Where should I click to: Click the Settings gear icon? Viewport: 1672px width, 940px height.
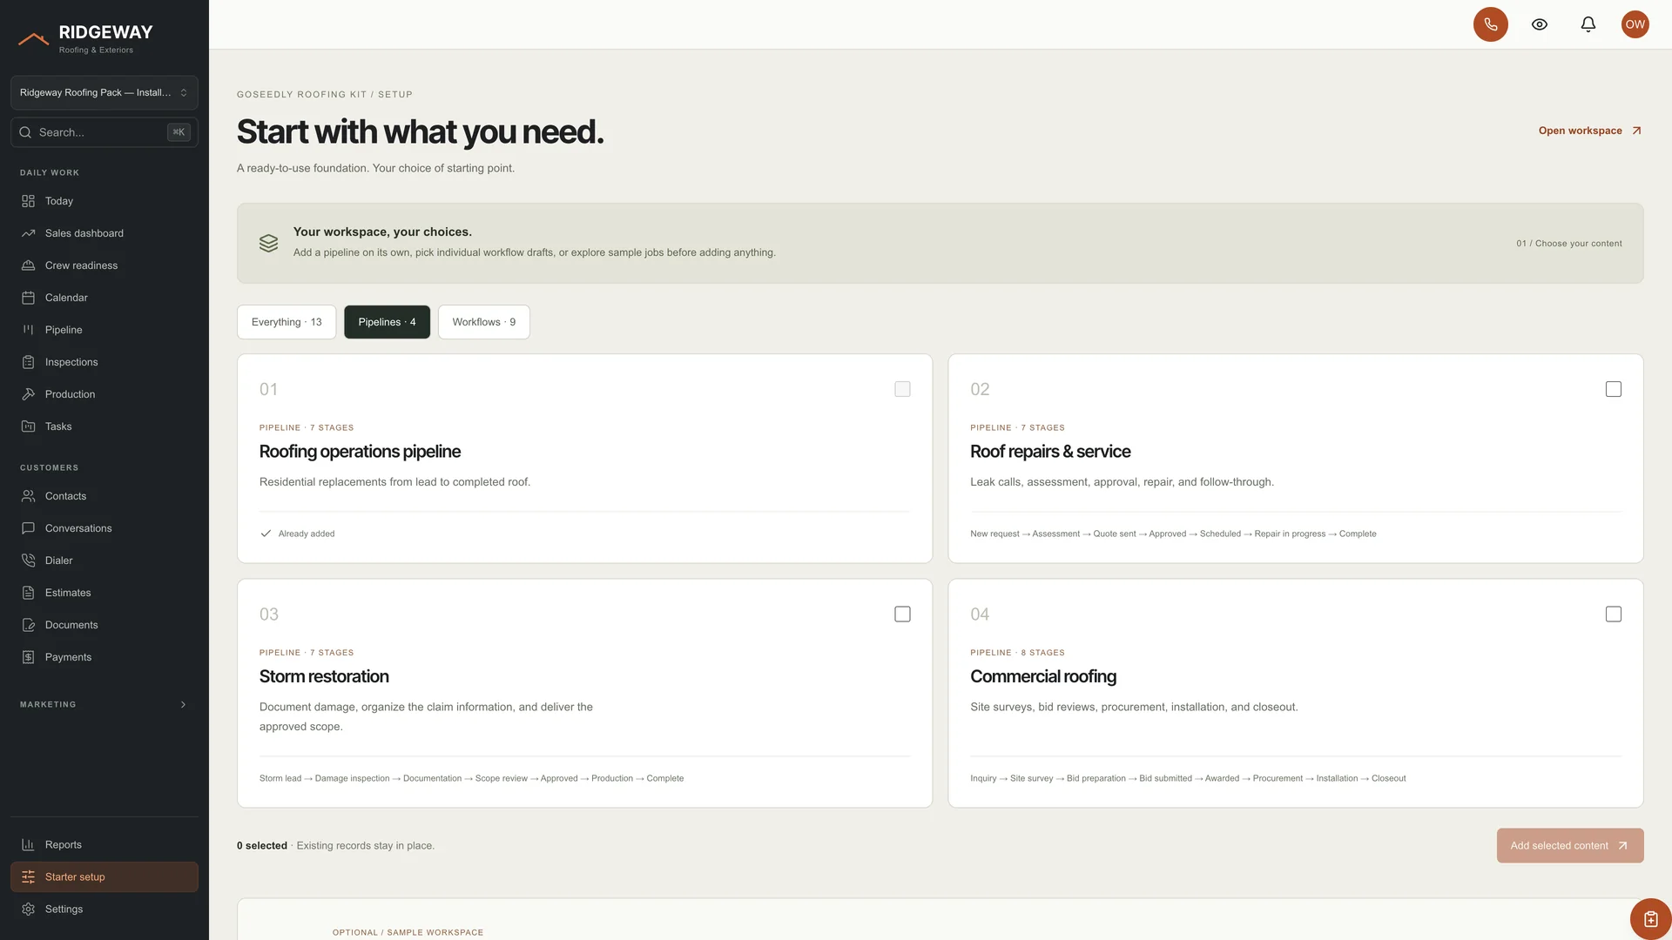[x=28, y=910]
